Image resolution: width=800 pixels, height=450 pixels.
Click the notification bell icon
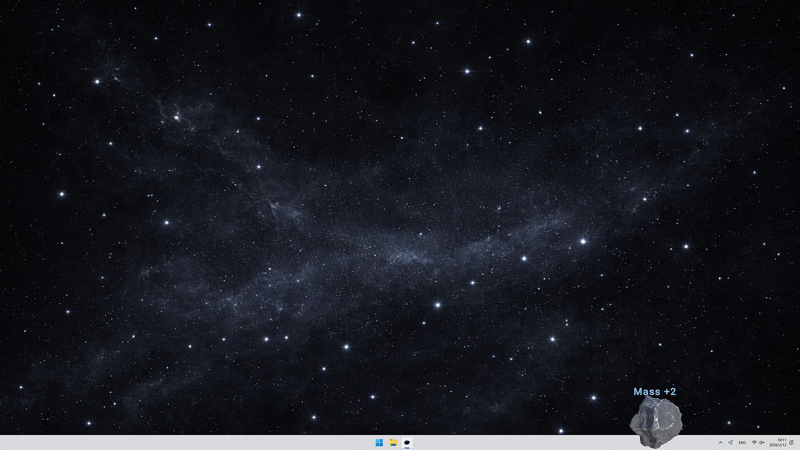coord(791,442)
